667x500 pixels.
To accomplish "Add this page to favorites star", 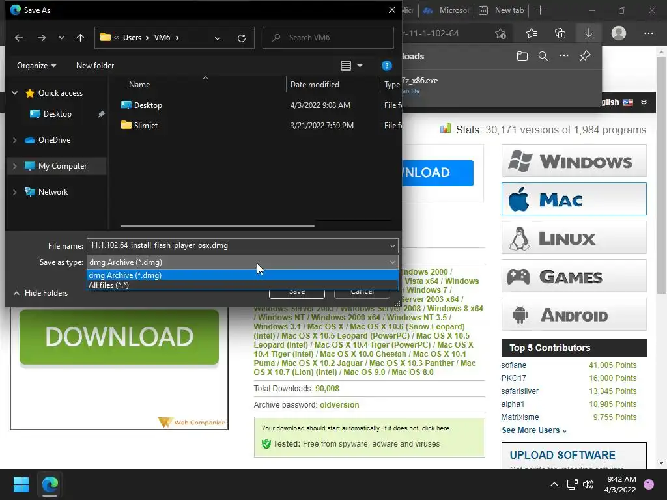I will pos(500,33).
